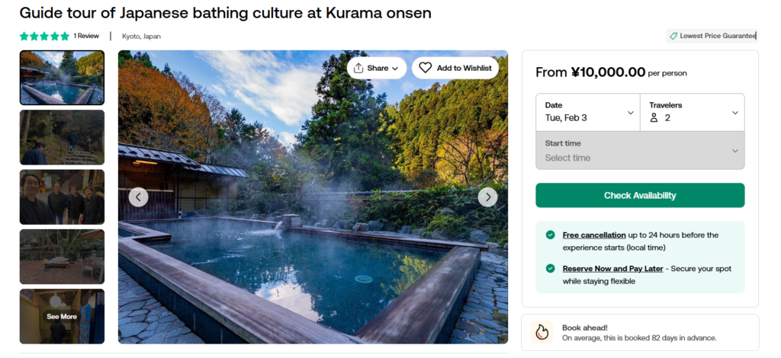Open the 1 Review link
This screenshot has width=781, height=358.
point(86,36)
